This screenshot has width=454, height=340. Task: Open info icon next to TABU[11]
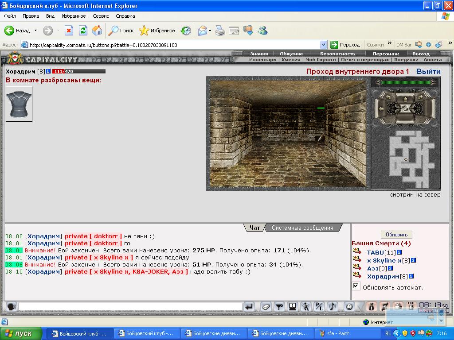pyautogui.click(x=399, y=252)
